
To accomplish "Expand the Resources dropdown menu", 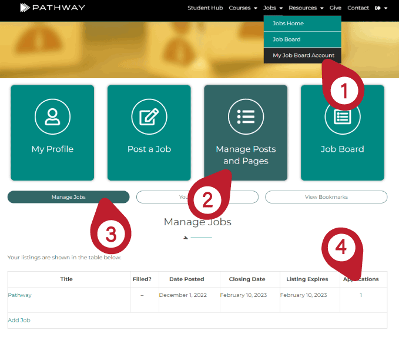I will [306, 8].
